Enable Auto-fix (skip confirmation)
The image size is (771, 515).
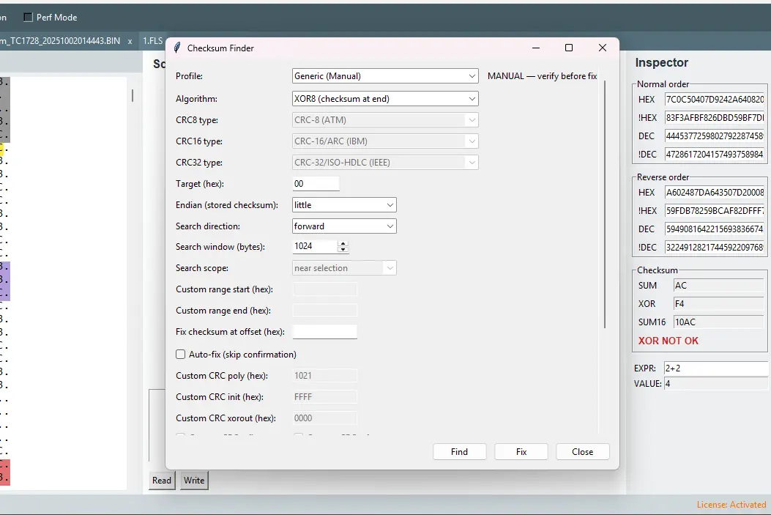pyautogui.click(x=181, y=355)
